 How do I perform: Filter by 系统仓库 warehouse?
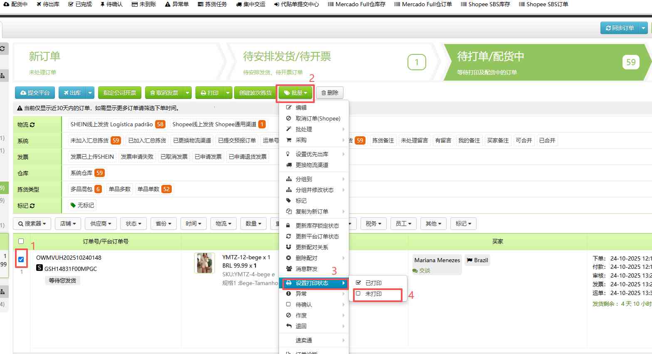tap(87, 173)
